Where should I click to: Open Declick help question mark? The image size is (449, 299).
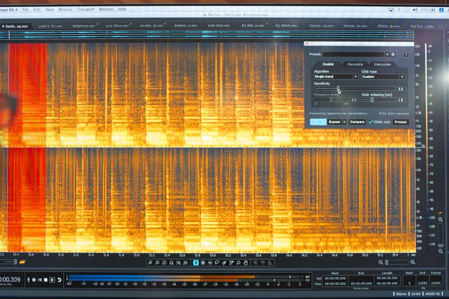(x=406, y=54)
